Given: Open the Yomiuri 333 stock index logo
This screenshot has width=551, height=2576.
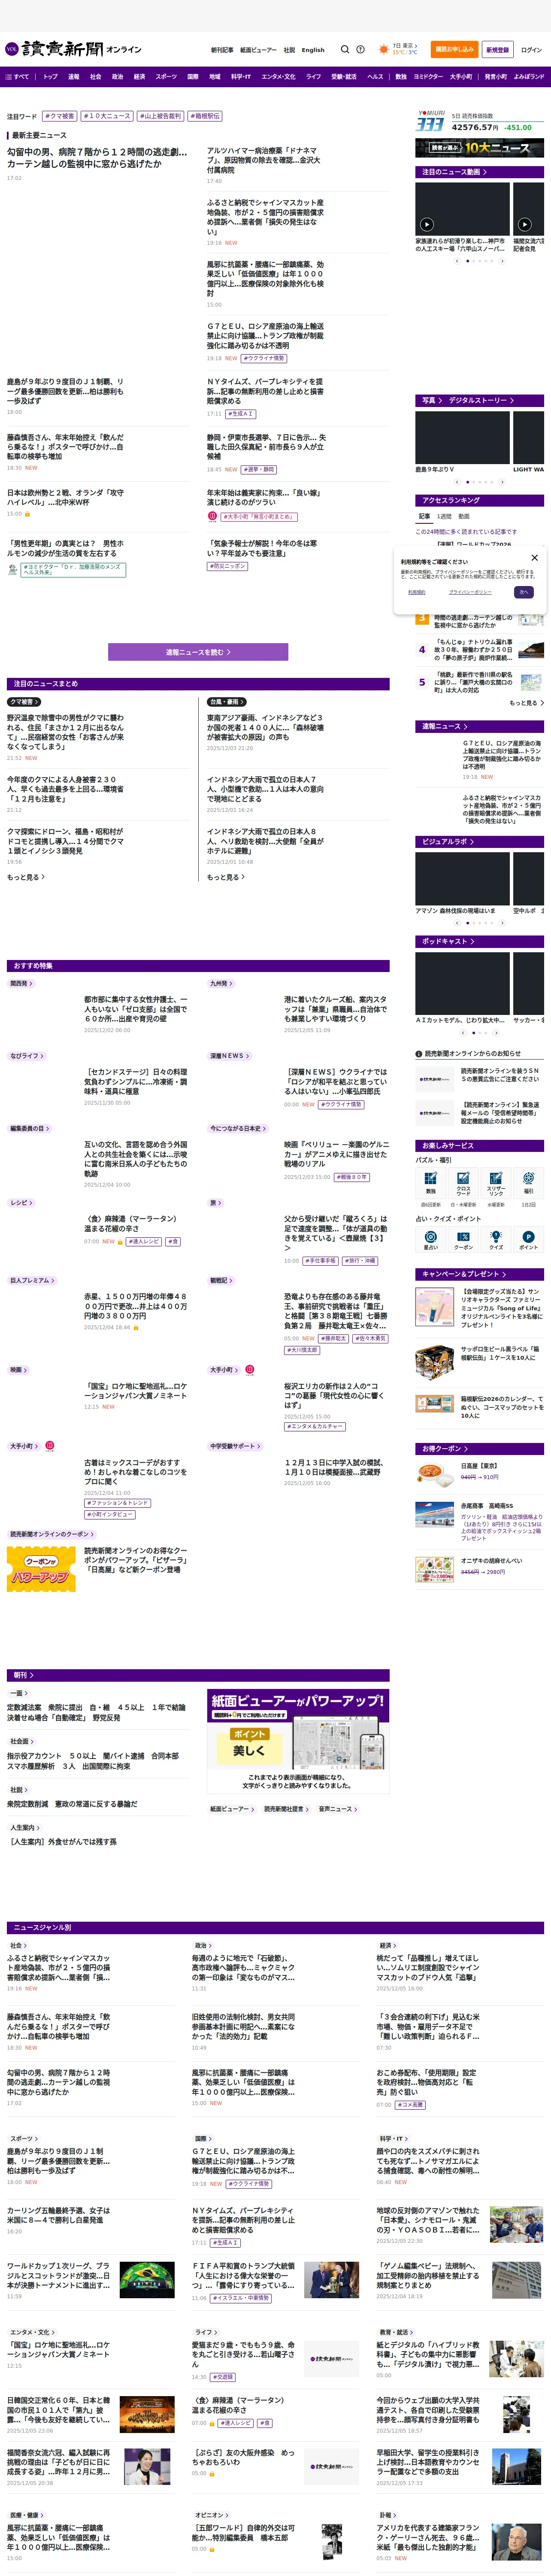Looking at the screenshot, I should point(430,122).
